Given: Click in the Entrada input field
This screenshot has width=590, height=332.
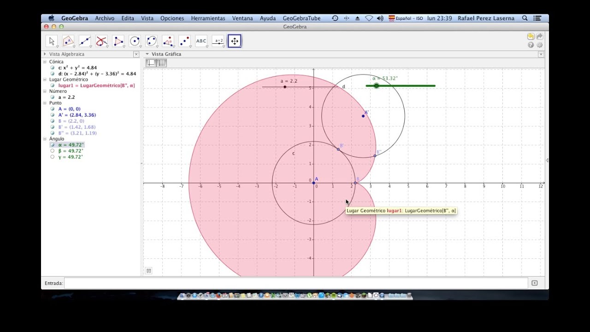Looking at the screenshot, I should coord(296,283).
